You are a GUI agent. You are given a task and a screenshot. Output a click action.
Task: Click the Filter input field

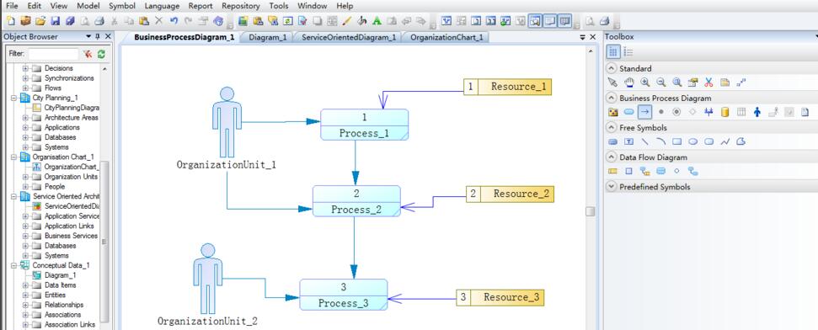tap(53, 54)
